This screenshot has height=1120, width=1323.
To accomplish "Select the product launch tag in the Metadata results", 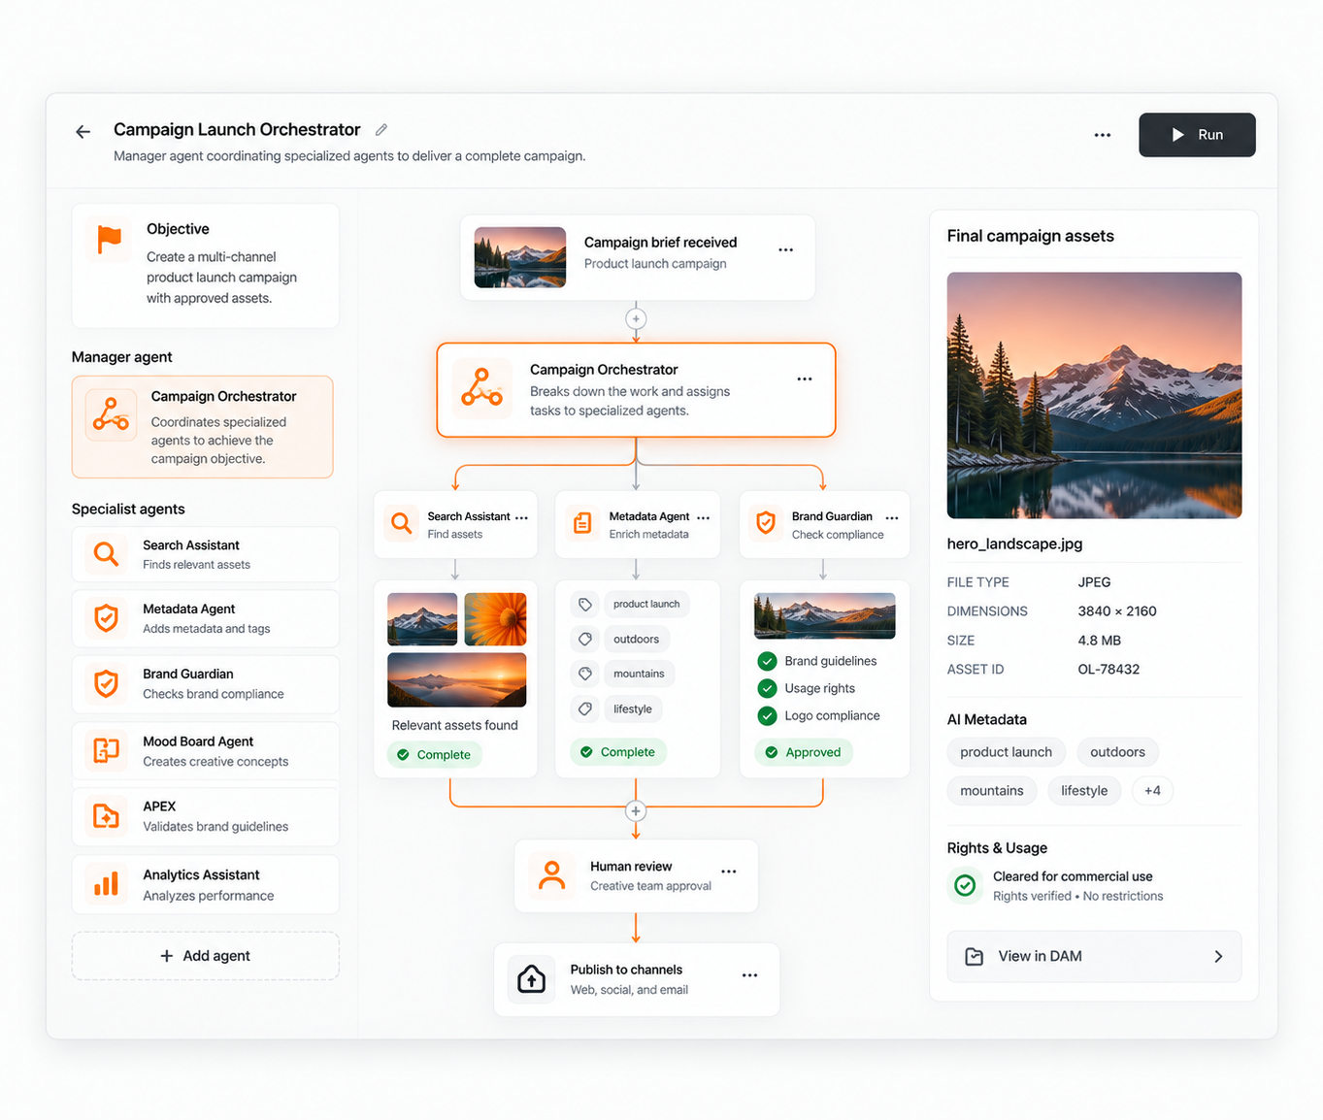I will pos(646,604).
